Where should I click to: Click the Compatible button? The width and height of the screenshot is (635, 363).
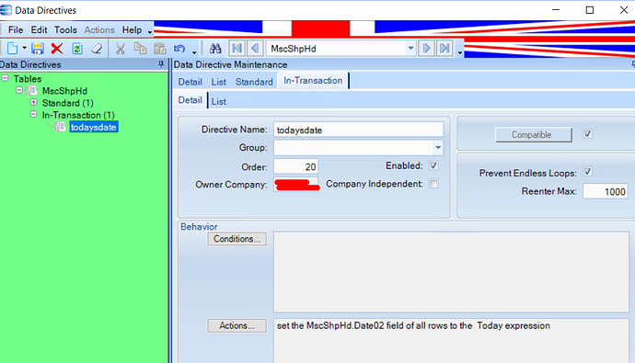[534, 134]
